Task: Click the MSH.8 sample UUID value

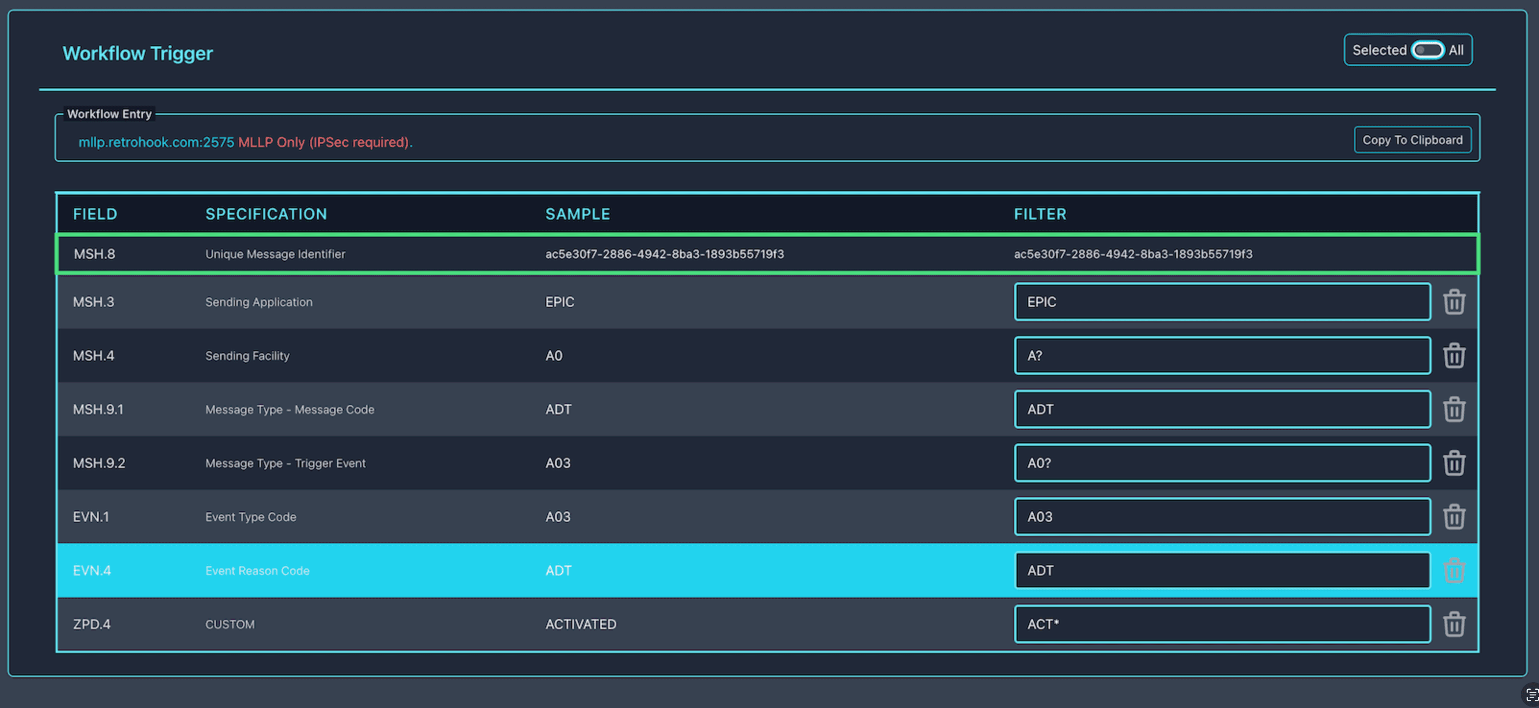Action: (x=664, y=254)
